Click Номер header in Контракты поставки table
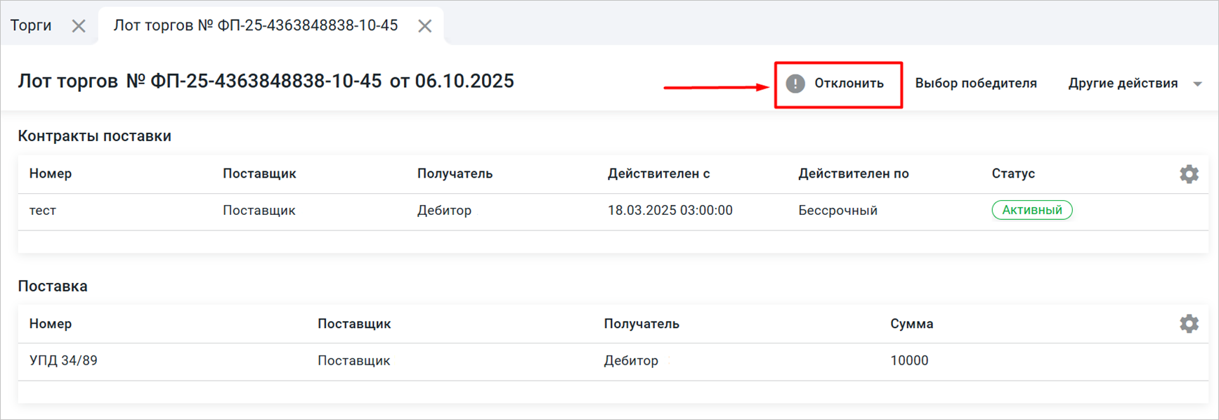 [x=51, y=173]
